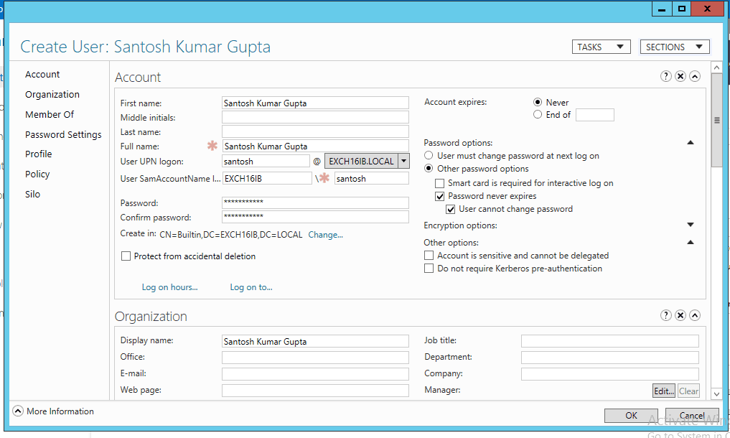Enable Smart card is required for interactive log on
This screenshot has height=438, width=730.
tap(439, 183)
